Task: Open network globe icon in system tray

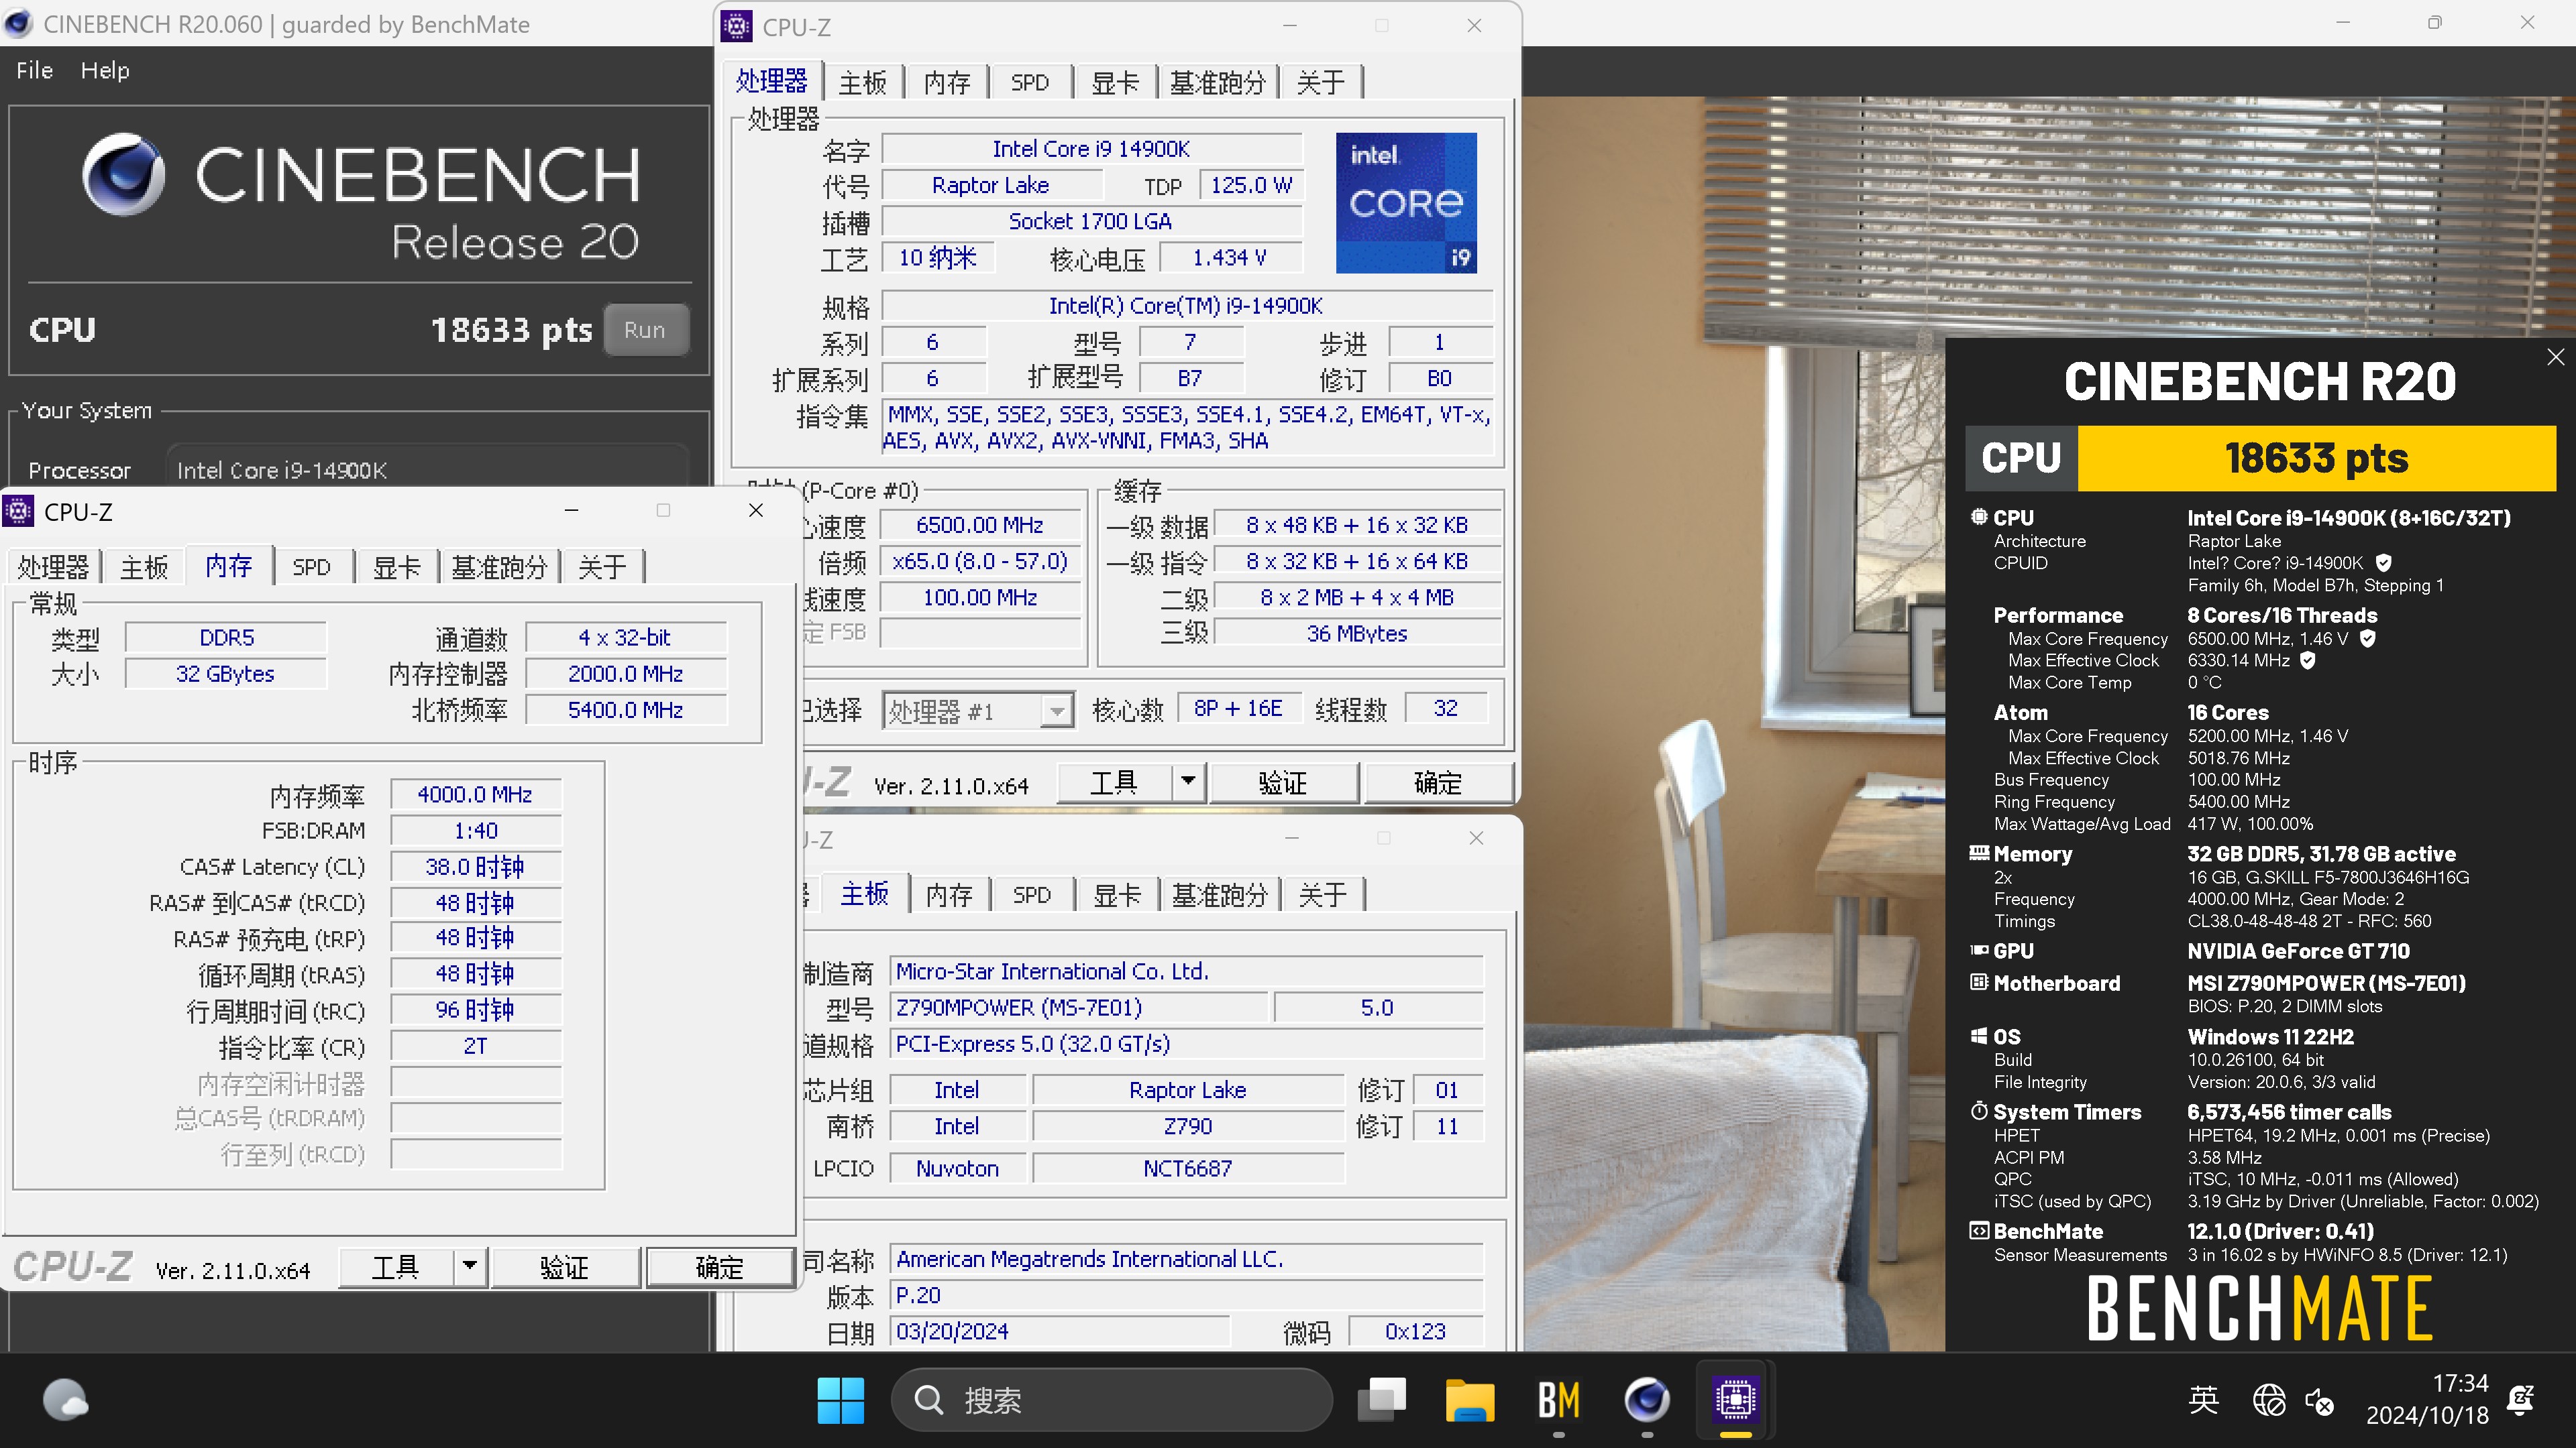Action: pyautogui.click(x=2269, y=1399)
